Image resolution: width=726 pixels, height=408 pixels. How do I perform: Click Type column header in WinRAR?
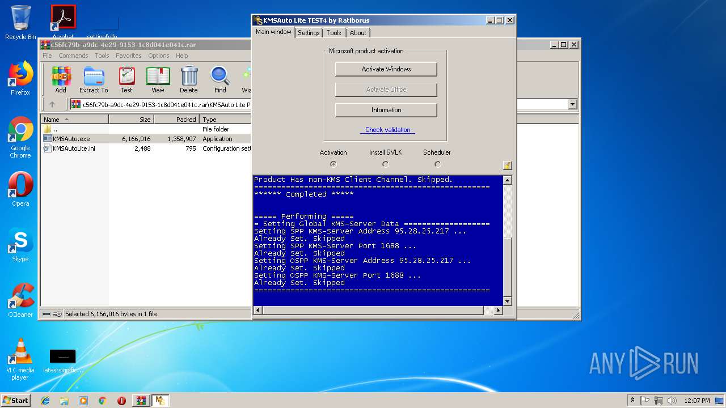pos(225,120)
